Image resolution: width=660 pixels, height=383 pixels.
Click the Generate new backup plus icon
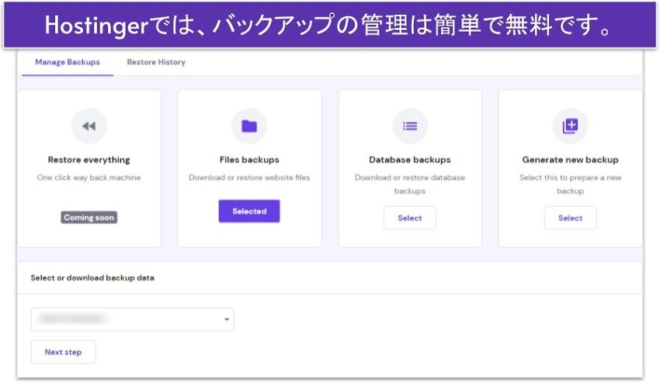coord(571,126)
